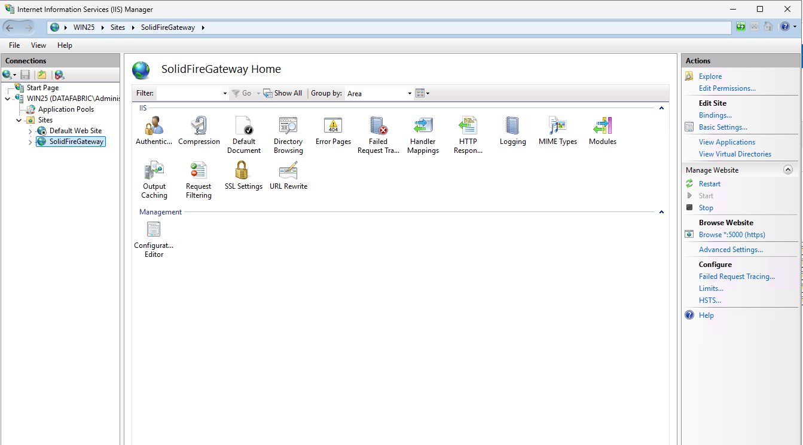
Task: Open the View menu
Action: tap(38, 45)
